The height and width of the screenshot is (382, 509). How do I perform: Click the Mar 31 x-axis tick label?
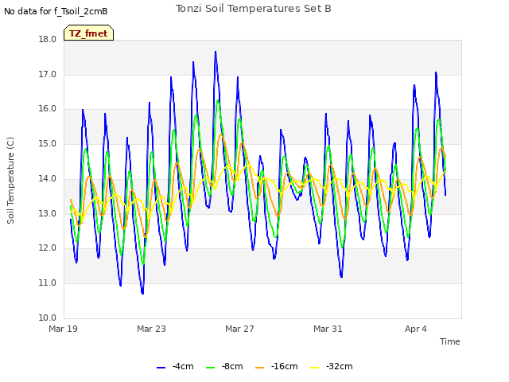pyautogui.click(x=328, y=329)
